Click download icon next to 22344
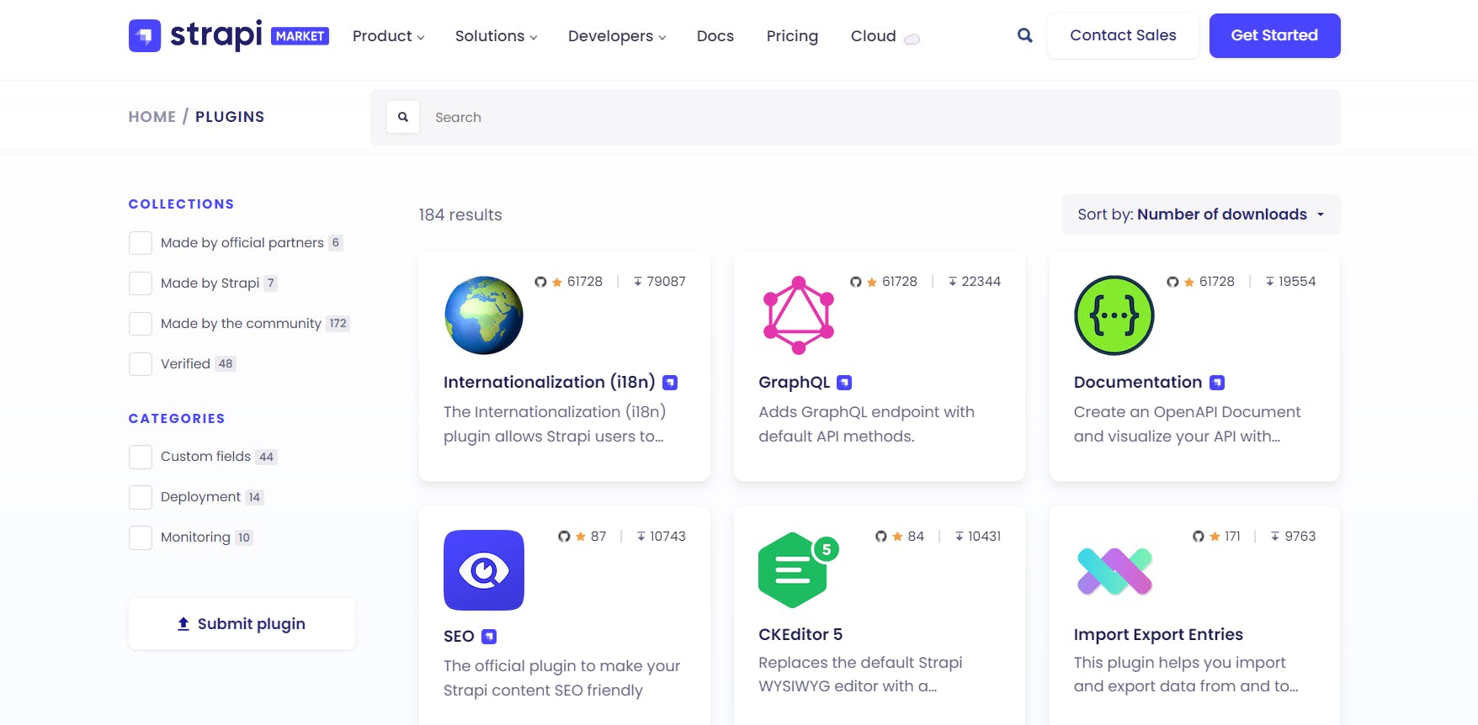This screenshot has width=1478, height=725. 953,282
